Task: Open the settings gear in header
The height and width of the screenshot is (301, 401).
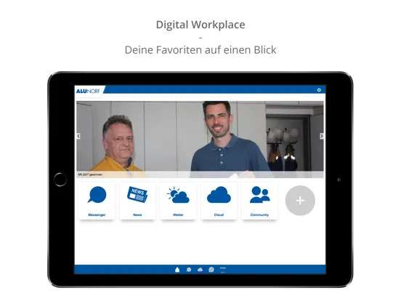Action: [x=319, y=90]
